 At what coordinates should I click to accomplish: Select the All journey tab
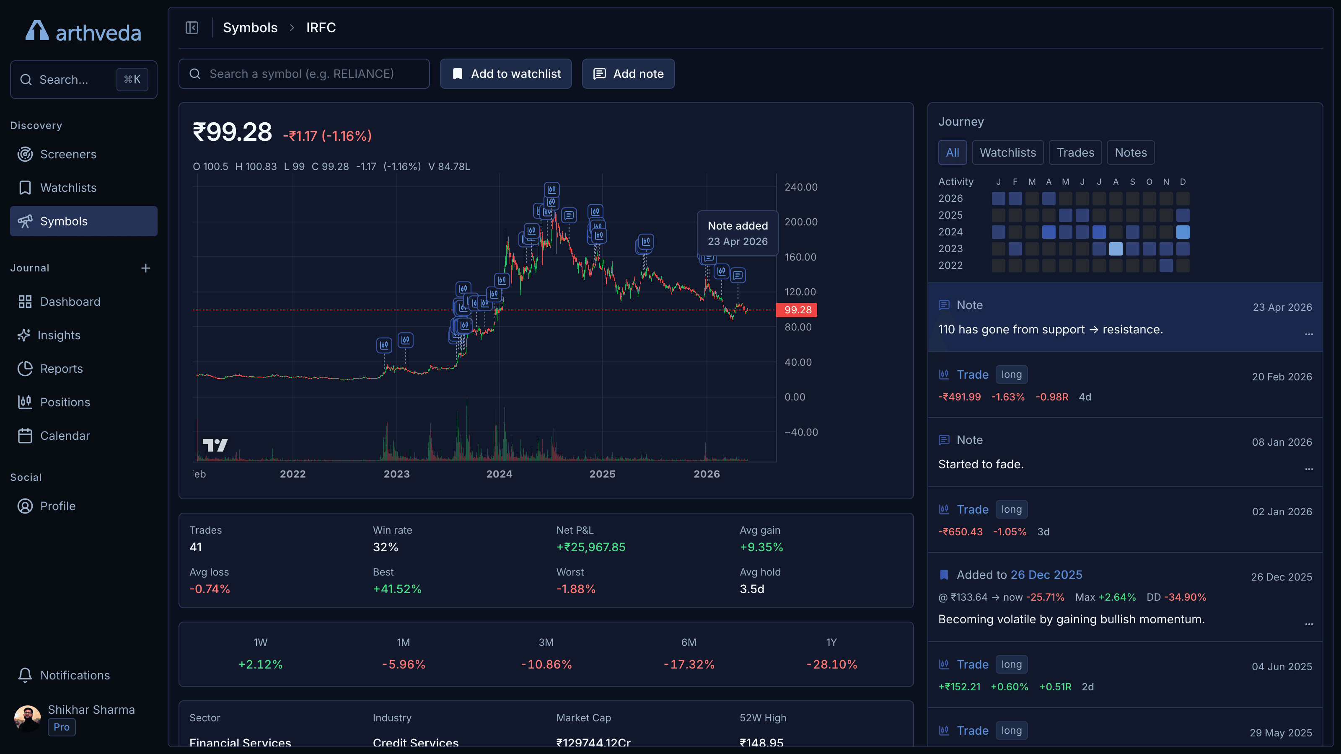point(952,152)
